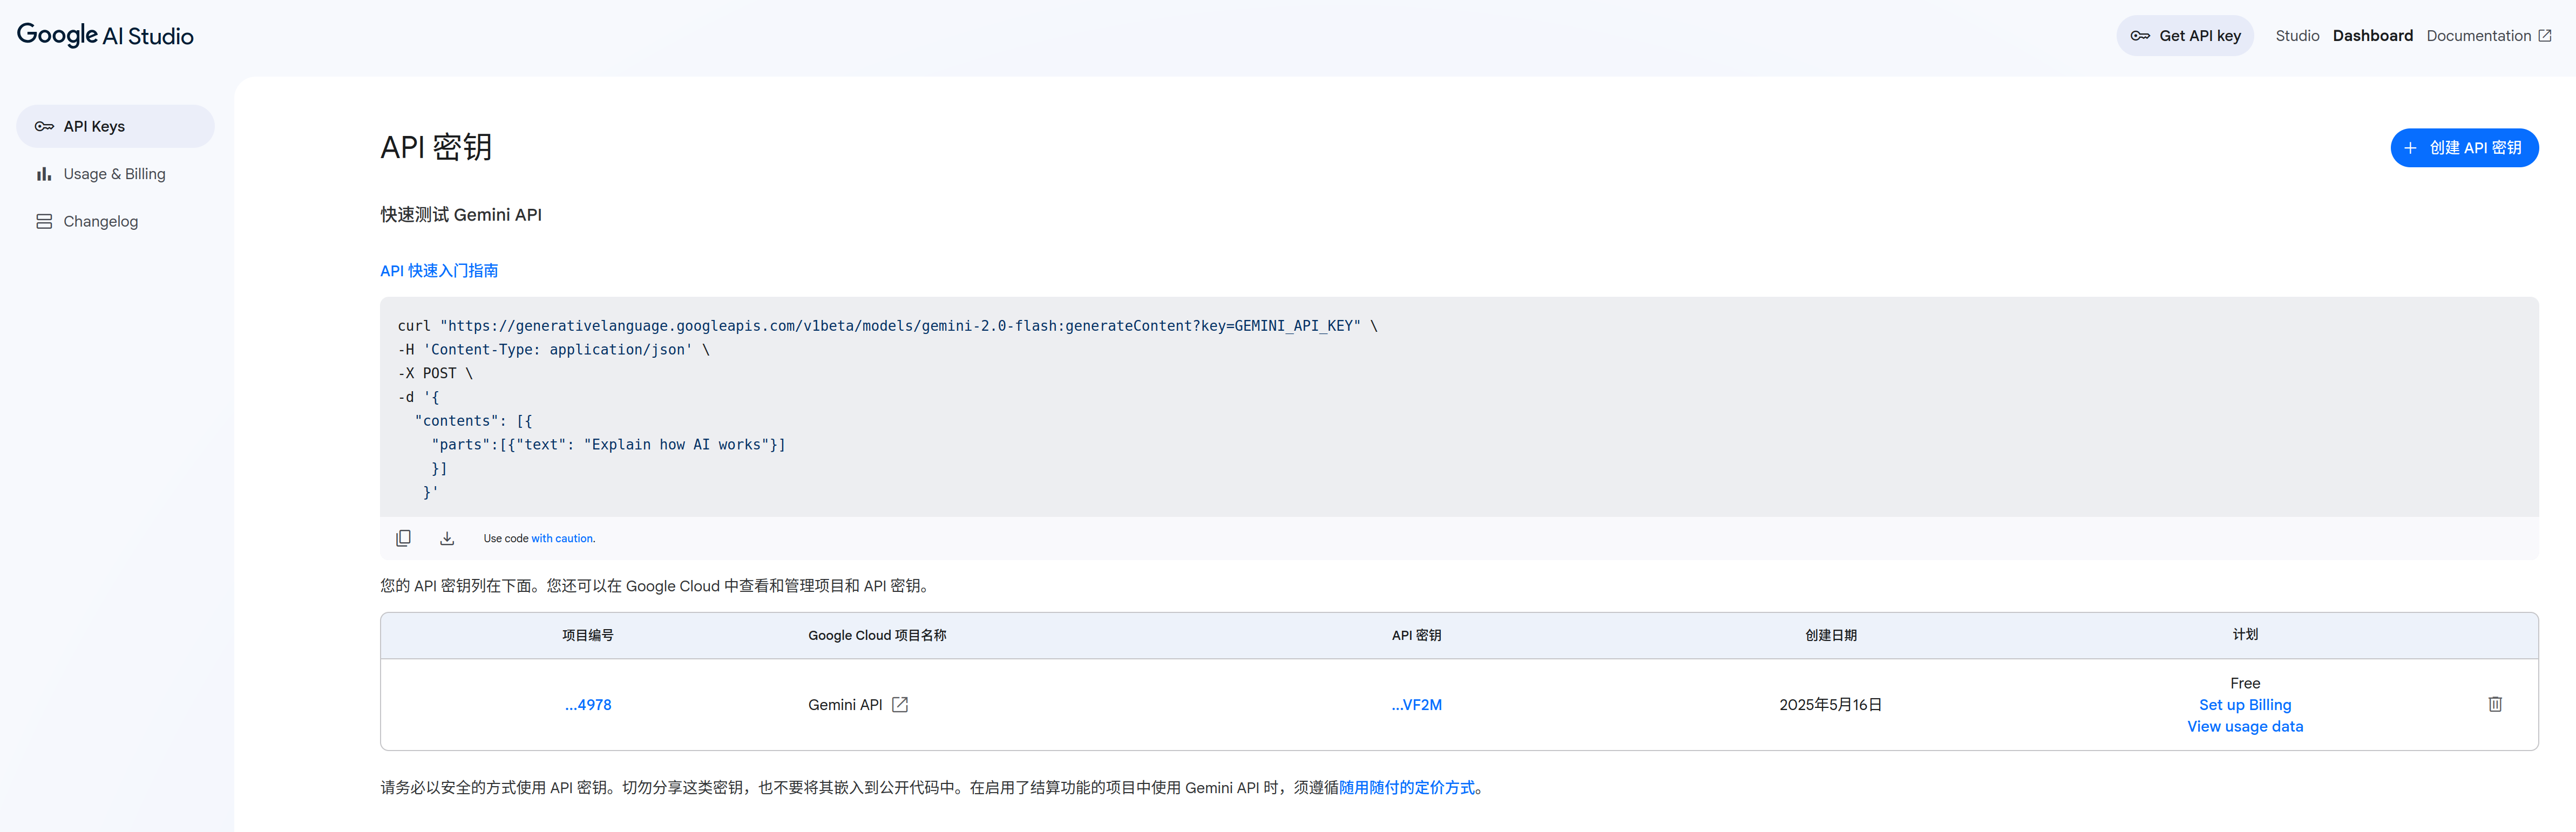Select the Dashboard tab
This screenshot has height=832, width=2576.
point(2372,36)
